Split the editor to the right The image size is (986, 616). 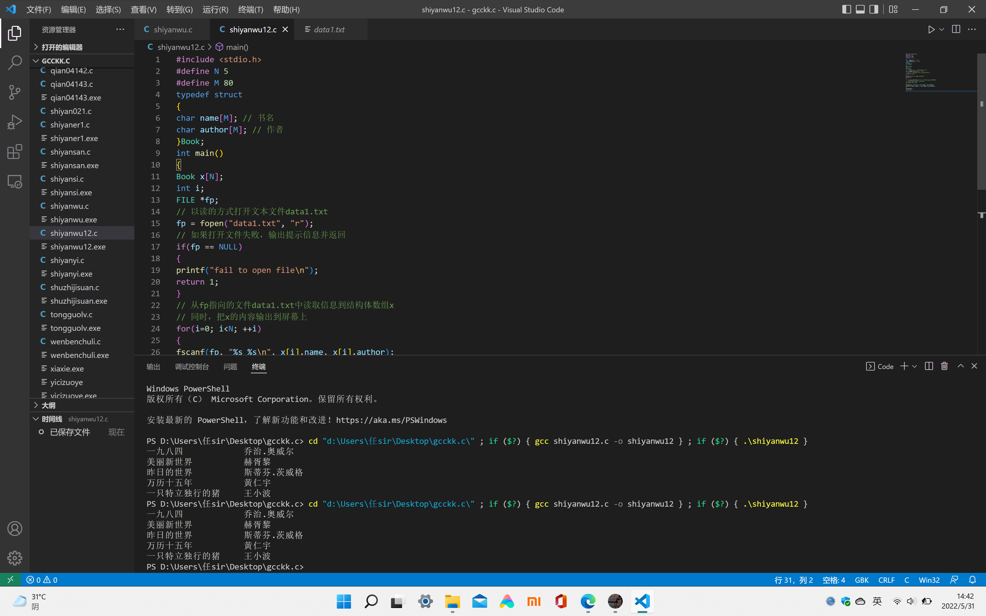pos(956,29)
